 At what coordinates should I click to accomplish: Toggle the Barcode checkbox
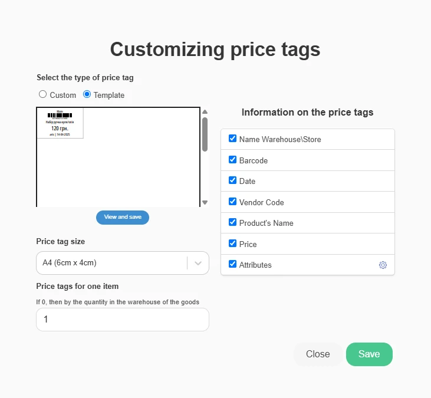232,159
